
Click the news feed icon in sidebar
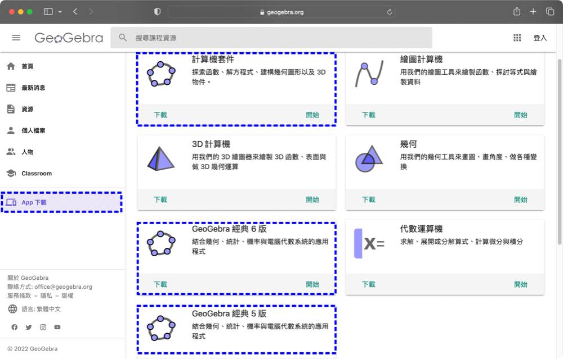pyautogui.click(x=11, y=88)
